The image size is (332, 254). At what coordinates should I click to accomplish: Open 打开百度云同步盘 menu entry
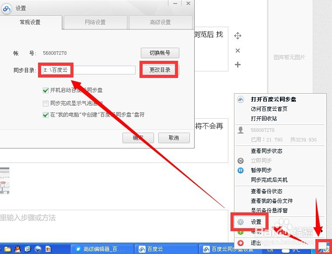[273, 99]
